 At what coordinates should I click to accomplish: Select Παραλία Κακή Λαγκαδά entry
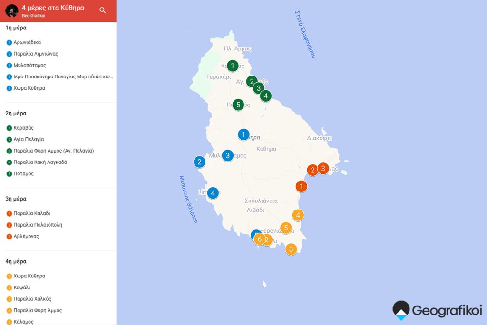(x=40, y=162)
